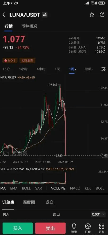Viewport: 108px width, 235px height.
Task: Tap the back arrow beside LUNA/USDT
Action: coord(4,15)
